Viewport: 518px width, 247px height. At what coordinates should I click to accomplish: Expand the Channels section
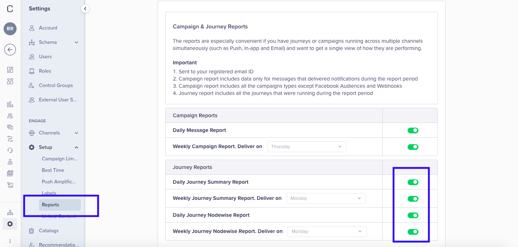pyautogui.click(x=76, y=133)
